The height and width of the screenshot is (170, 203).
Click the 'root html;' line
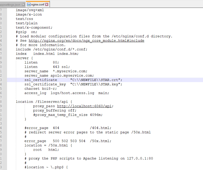click(x=46, y=150)
